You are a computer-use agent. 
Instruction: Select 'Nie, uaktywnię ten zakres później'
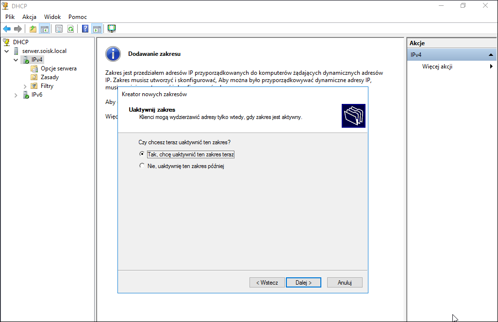182,166
